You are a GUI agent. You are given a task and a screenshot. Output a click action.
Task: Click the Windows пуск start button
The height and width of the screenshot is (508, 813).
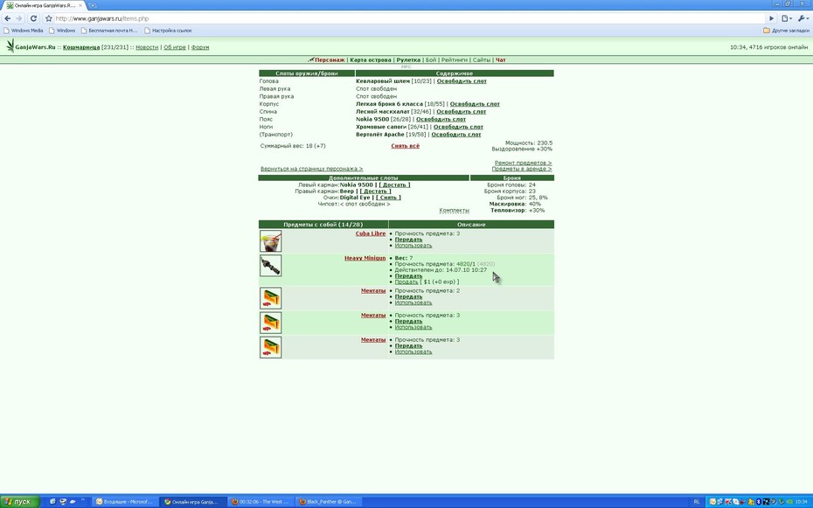point(20,502)
